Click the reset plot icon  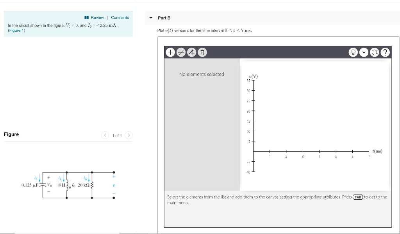pos(374,52)
